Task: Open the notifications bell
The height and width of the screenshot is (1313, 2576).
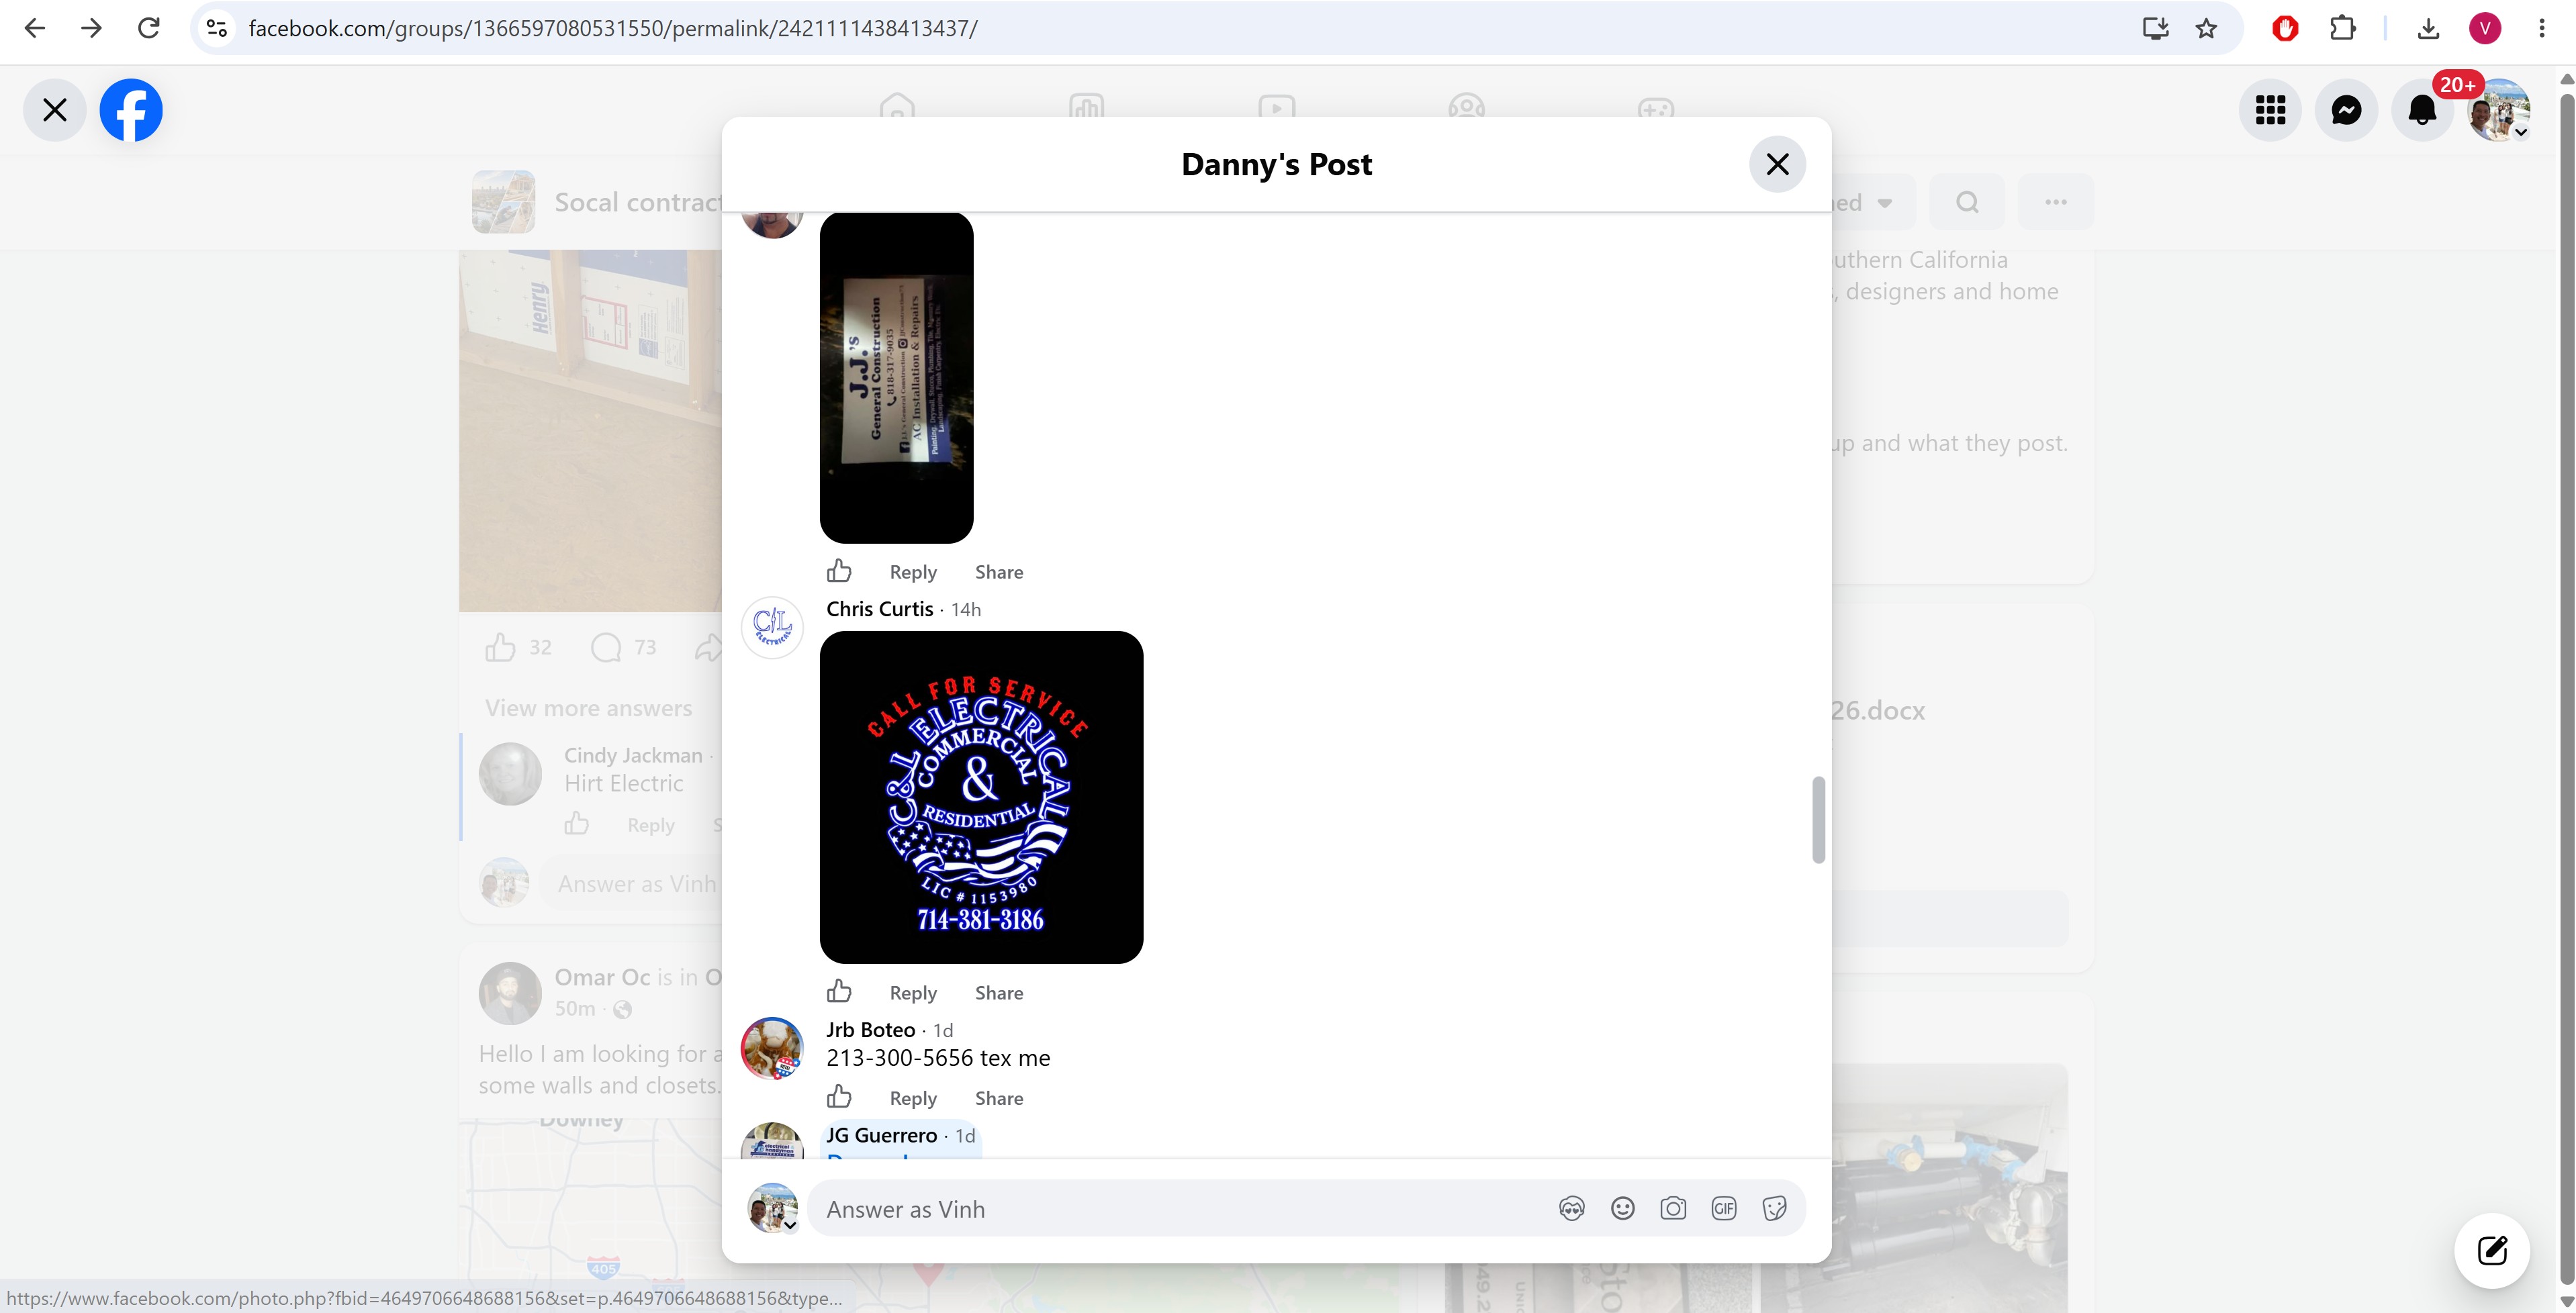Action: [x=2422, y=110]
